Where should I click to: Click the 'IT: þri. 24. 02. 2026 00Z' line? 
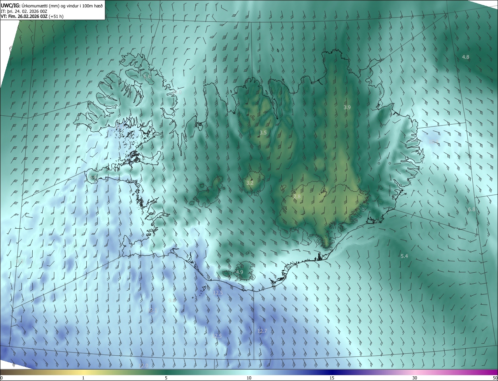(x=24, y=11)
